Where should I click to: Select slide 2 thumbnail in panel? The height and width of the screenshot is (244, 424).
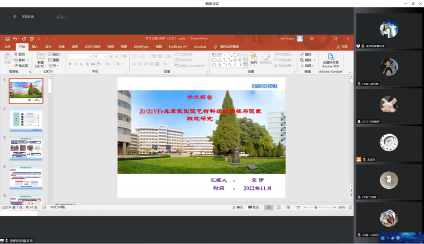26,120
